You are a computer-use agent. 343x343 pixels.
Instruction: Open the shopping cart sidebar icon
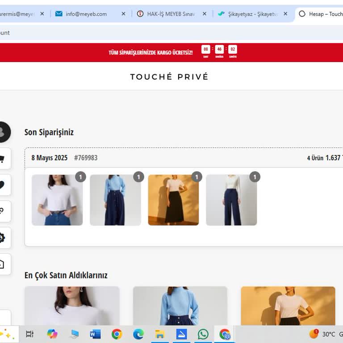click(x=4, y=159)
